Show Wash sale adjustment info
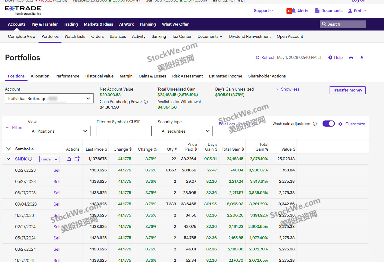Viewport: 384px width, 262px height. [x=315, y=124]
